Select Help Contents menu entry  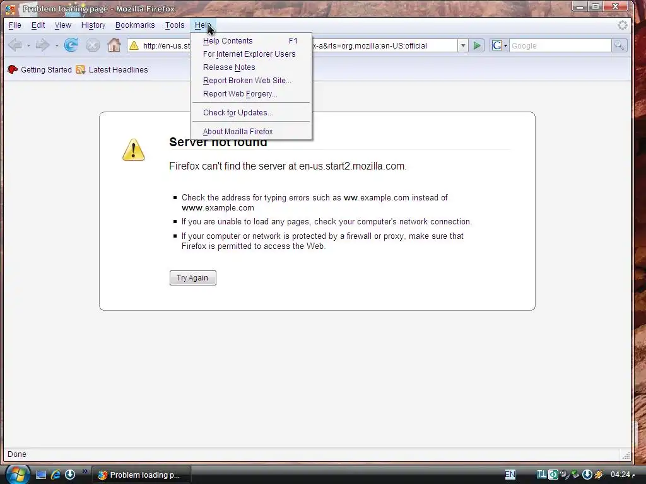point(251,41)
